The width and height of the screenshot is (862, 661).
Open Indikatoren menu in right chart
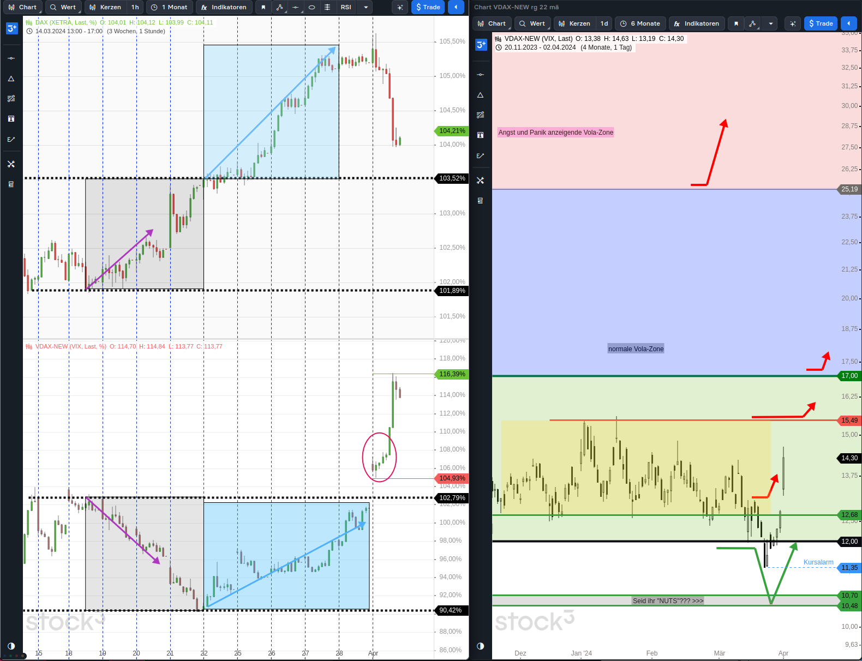(697, 23)
